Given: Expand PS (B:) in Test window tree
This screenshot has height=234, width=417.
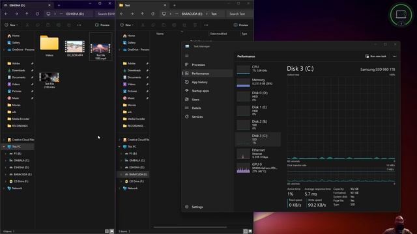Looking at the screenshot, I should tap(122, 153).
